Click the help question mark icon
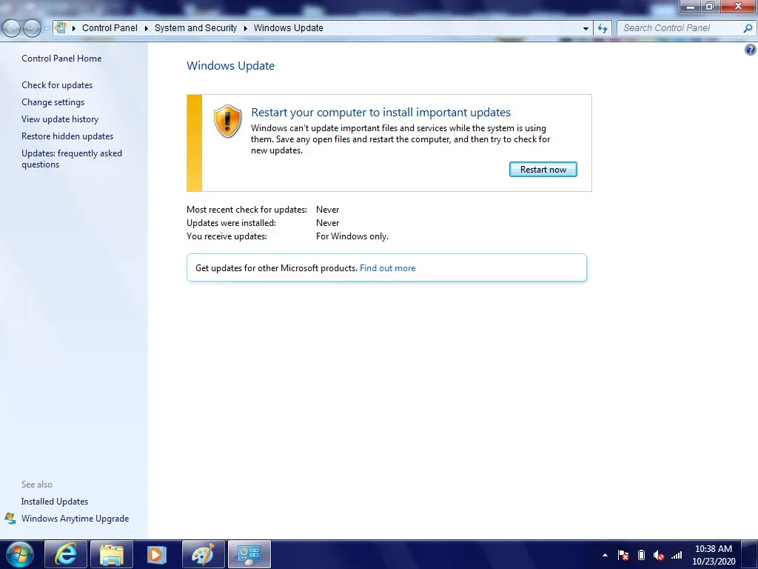The image size is (758, 569). click(x=751, y=50)
